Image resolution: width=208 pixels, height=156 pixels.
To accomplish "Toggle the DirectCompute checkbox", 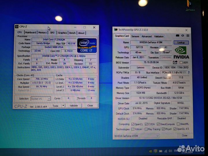I will point(158,124).
